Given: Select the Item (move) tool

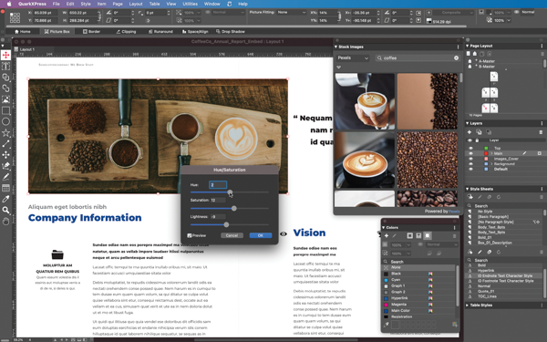Looking at the screenshot, I should 6,55.
